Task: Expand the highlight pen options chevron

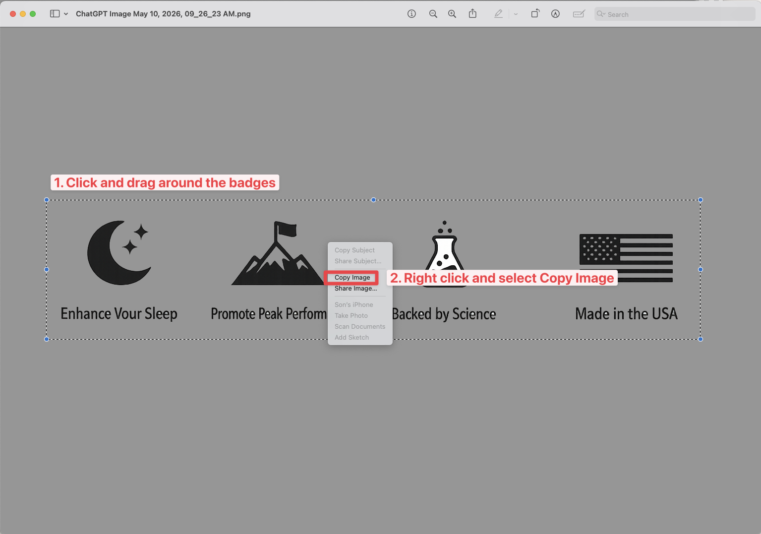Action: (x=516, y=14)
